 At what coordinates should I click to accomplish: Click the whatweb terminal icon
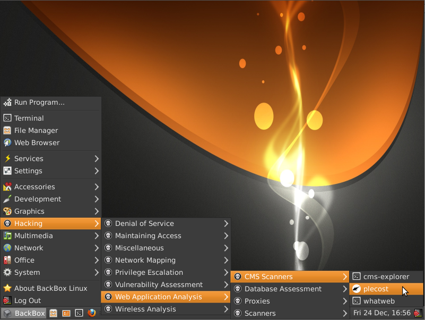357,301
